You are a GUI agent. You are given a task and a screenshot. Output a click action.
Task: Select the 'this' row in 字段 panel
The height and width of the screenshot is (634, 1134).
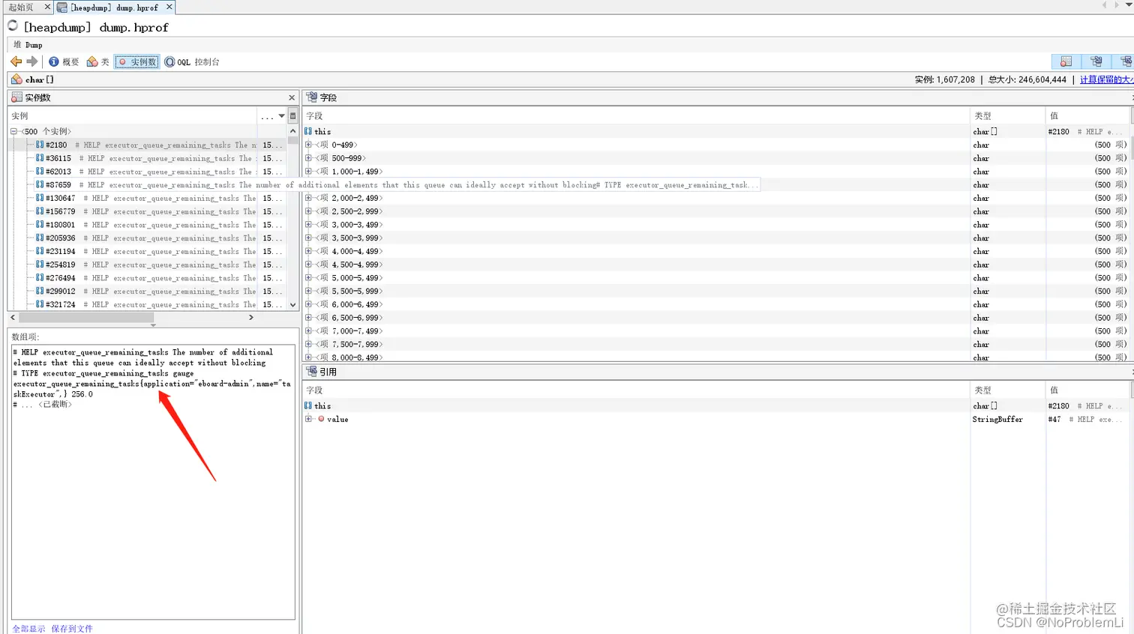coord(716,131)
